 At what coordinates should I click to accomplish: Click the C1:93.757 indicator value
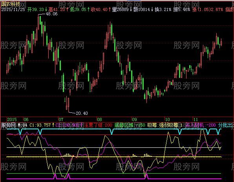coord(40,125)
